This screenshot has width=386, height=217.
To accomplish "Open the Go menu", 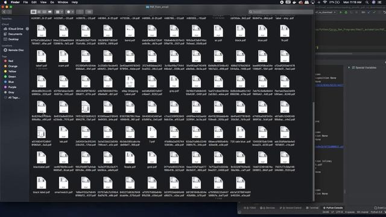I will coord(52,2).
